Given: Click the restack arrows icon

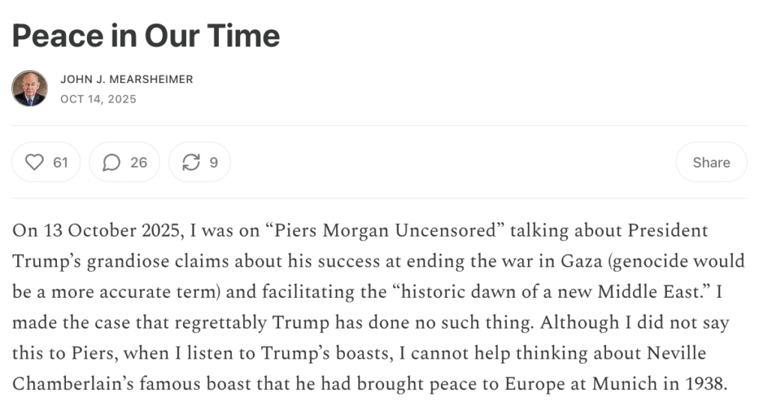Looking at the screenshot, I should 191,162.
